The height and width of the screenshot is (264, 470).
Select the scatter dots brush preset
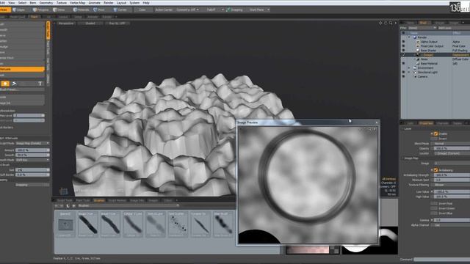click(x=178, y=224)
